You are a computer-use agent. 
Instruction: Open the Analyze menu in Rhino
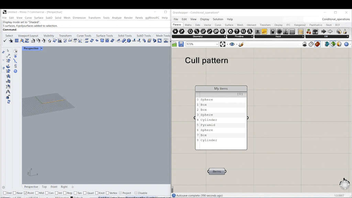(117, 18)
